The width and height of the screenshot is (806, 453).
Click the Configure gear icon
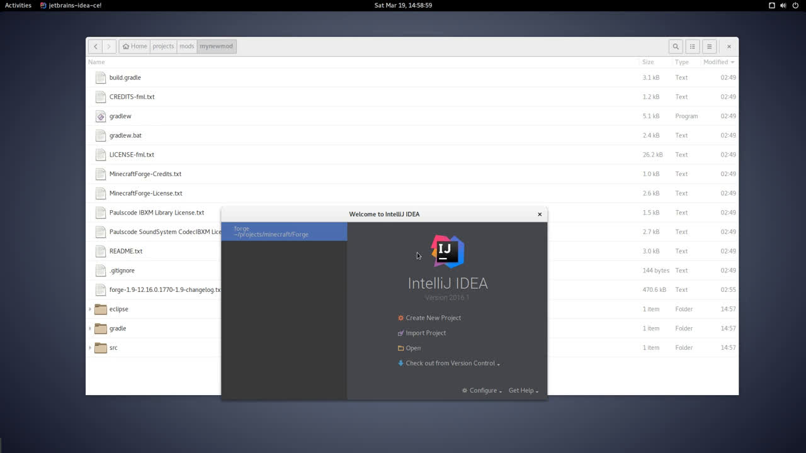pos(465,391)
